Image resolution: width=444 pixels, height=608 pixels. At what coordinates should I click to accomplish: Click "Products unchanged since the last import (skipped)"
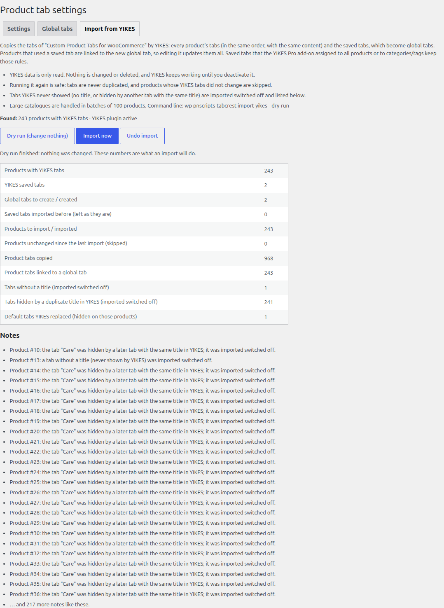(x=66, y=243)
